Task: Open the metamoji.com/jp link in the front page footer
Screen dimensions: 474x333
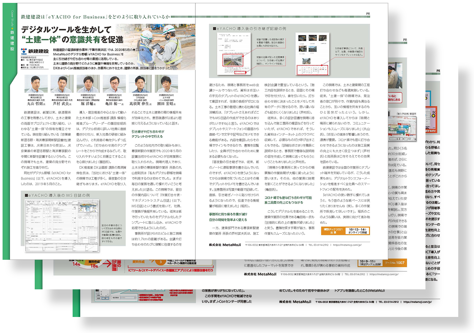Action: [348, 245]
